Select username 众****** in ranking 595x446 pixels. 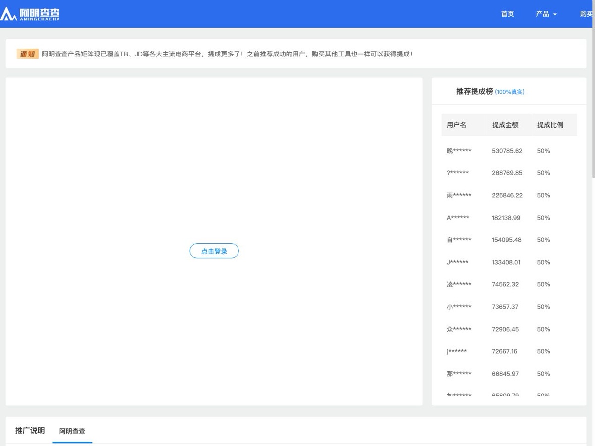(459, 329)
